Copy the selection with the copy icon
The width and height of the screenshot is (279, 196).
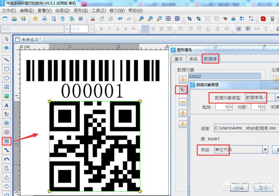pyautogui.click(x=102, y=18)
